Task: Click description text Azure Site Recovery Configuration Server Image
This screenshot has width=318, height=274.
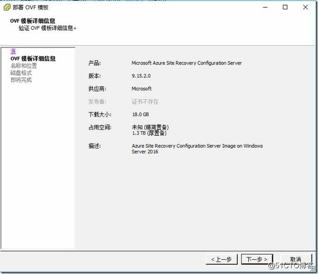Action: tap(197, 149)
